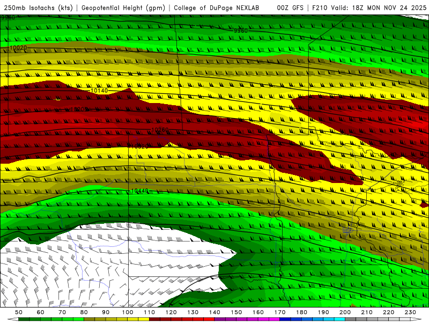The width and height of the screenshot is (429, 322).
Task: Click the 10020 height contour label
Action: tap(18, 48)
